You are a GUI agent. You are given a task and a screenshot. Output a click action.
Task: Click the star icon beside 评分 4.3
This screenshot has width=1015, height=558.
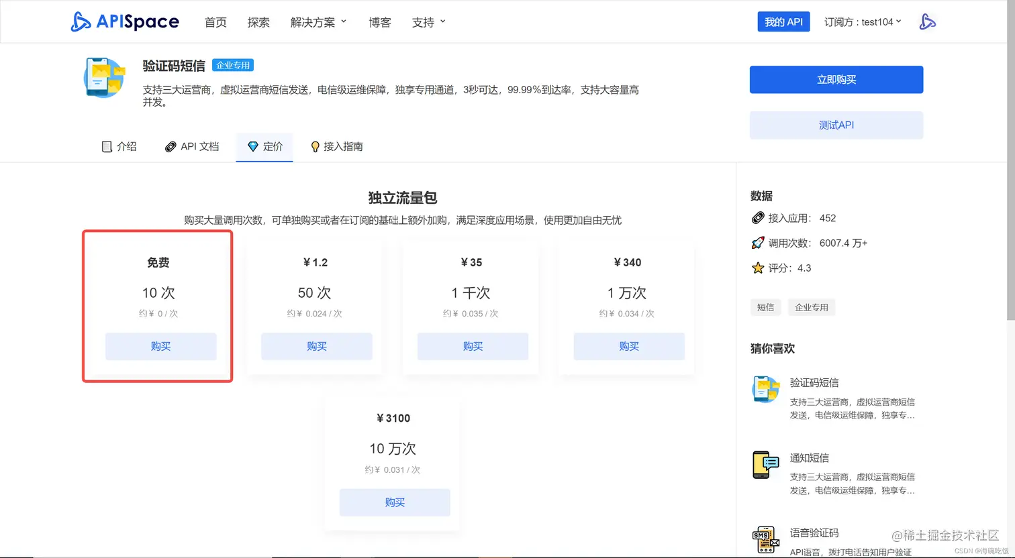(x=757, y=268)
